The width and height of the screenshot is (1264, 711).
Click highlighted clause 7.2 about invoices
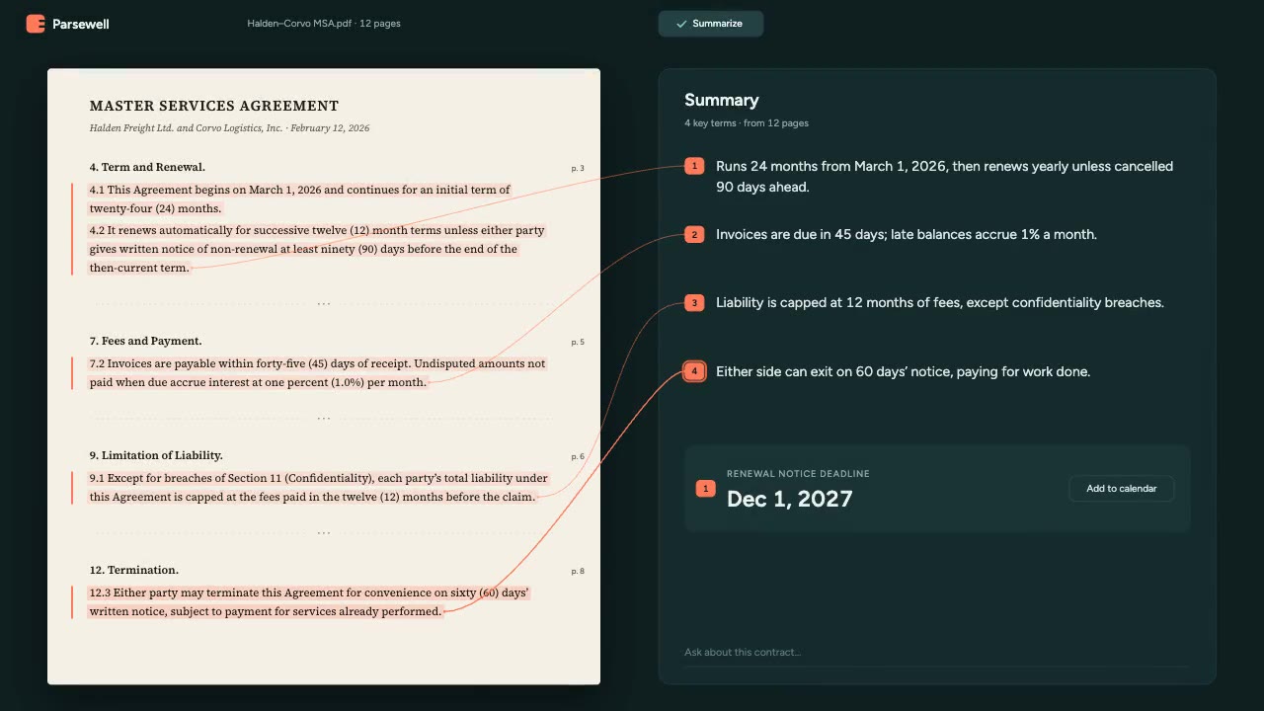coord(317,372)
